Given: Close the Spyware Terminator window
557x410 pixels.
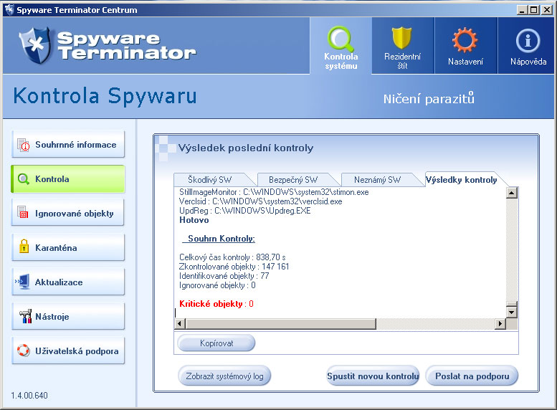Looking at the screenshot, I should point(547,10).
